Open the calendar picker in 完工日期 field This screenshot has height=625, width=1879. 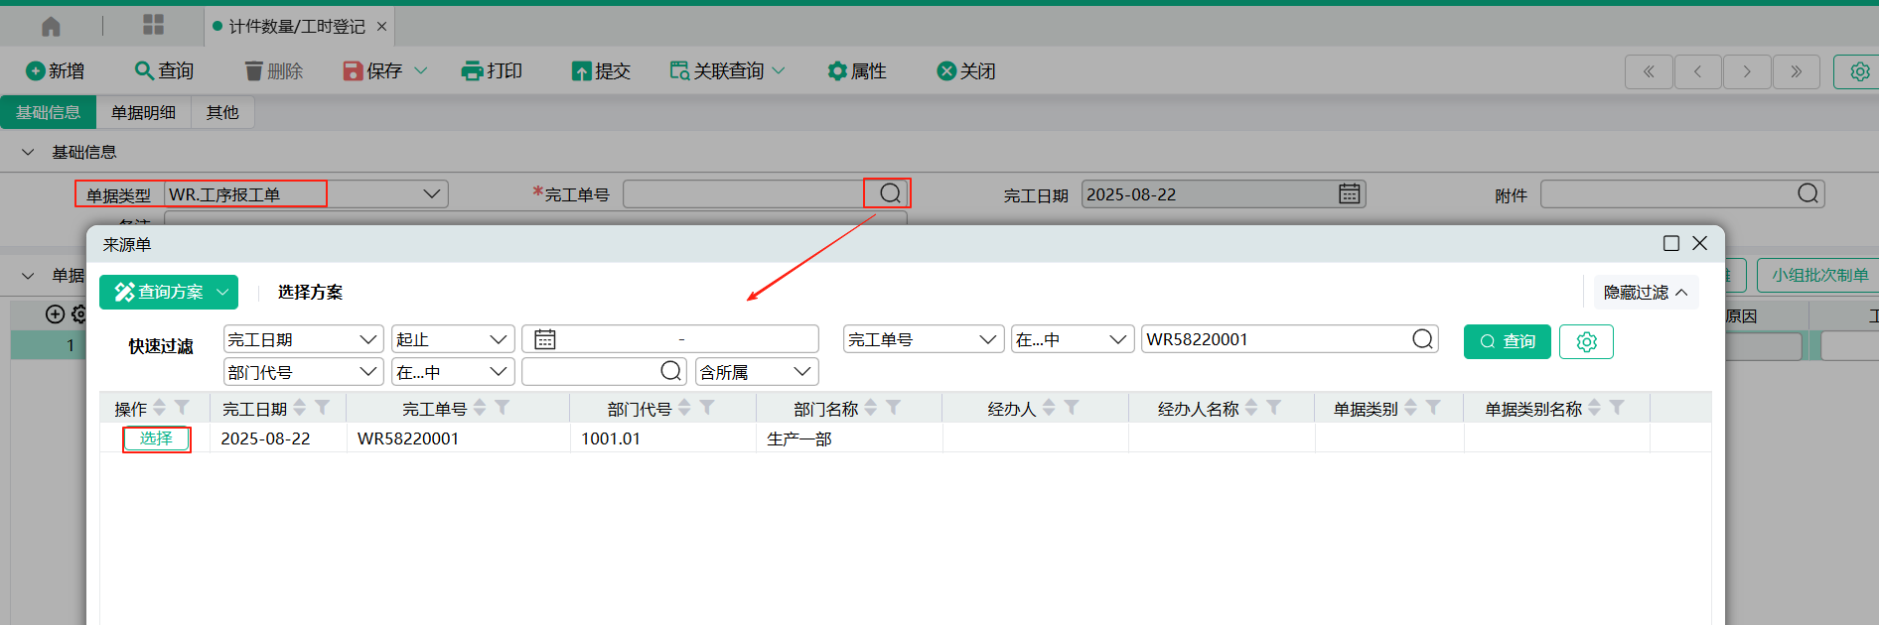coord(1349,194)
